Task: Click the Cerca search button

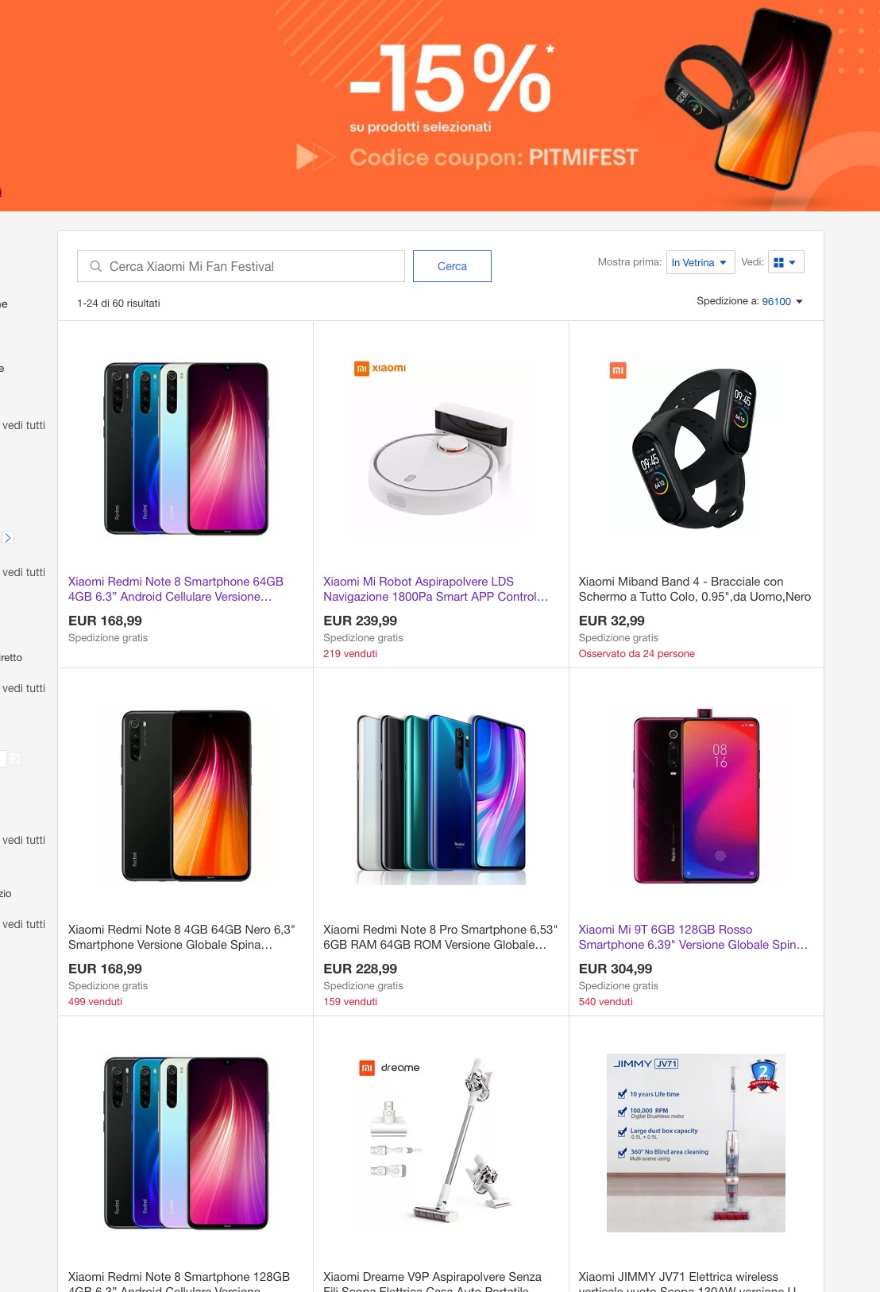Action: click(x=452, y=266)
